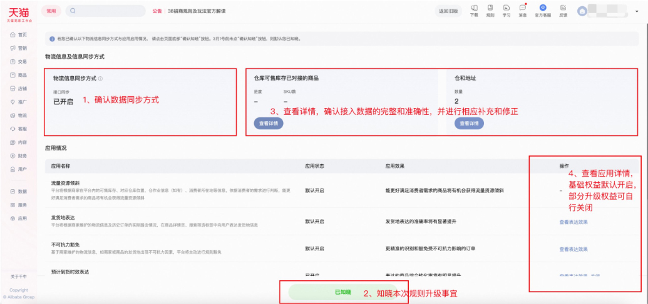Image resolution: width=648 pixels, height=304 pixels.
Task: Open 财务 finance in the sidebar
Action: click(19, 155)
